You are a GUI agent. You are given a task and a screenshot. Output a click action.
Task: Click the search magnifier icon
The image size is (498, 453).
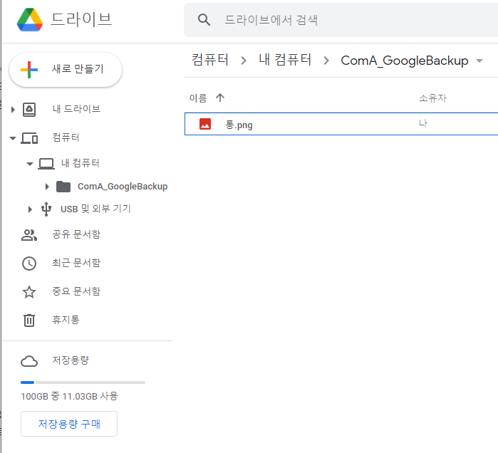point(204,20)
